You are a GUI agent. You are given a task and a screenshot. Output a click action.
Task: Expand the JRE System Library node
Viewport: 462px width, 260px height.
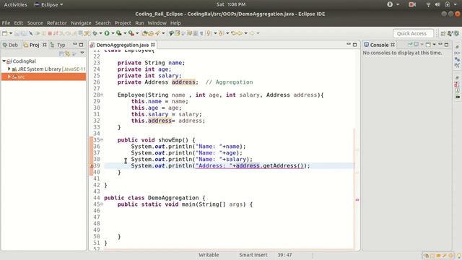pyautogui.click(x=9, y=69)
